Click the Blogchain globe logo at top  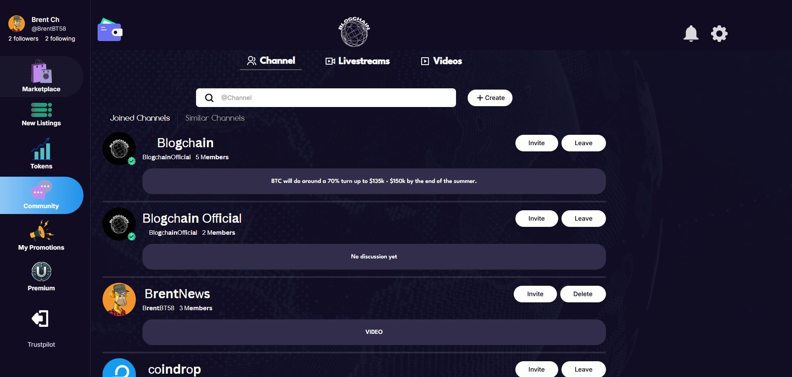[x=354, y=32]
